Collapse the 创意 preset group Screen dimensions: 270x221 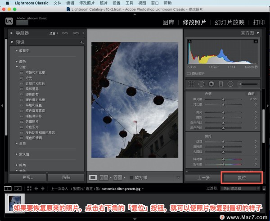point(17,67)
